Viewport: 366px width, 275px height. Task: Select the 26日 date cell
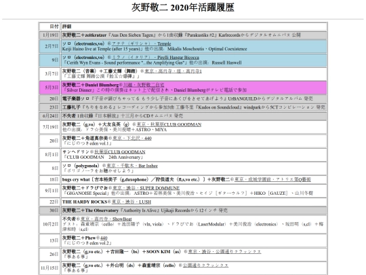tap(50, 254)
